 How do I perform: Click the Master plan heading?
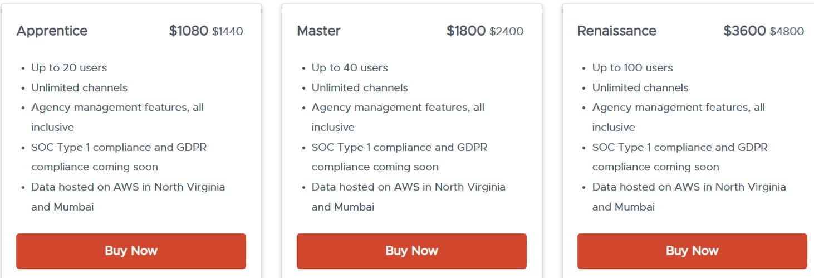click(x=318, y=31)
